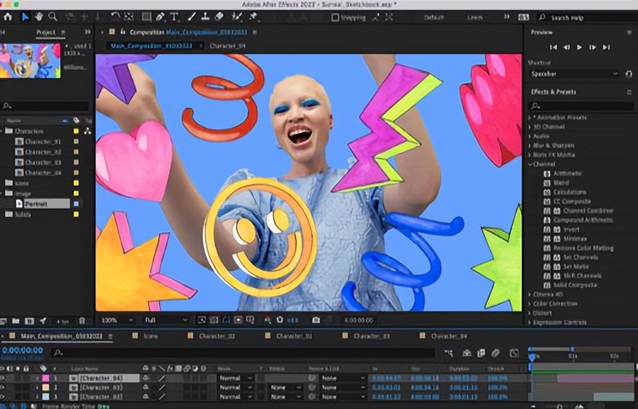Switch to the Character_02 timeline tab
Screen dimensions: 638x409
217,336
